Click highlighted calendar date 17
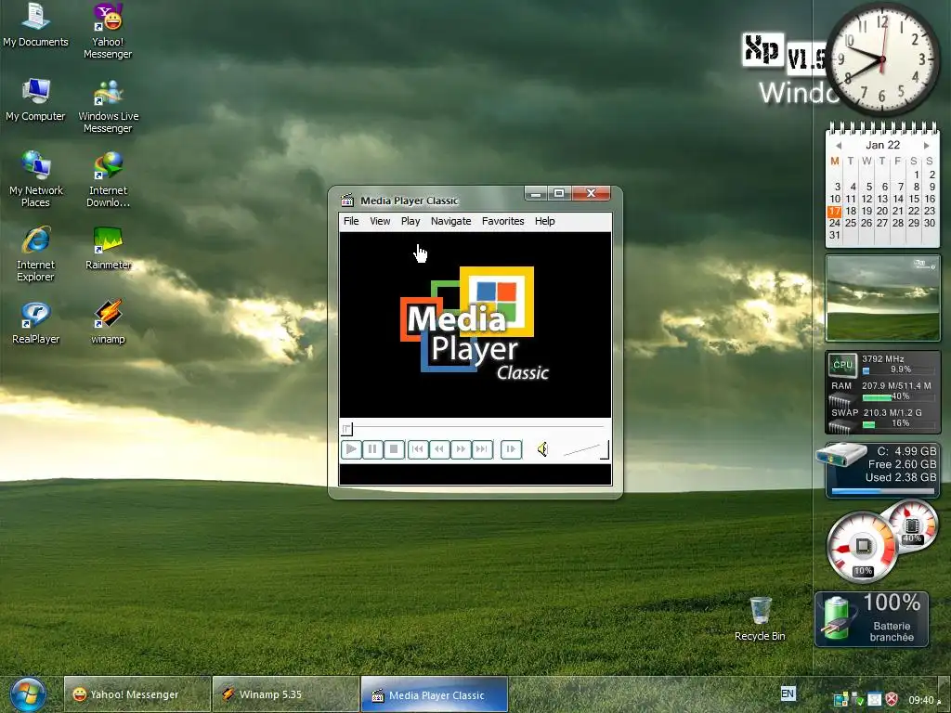 coord(835,211)
